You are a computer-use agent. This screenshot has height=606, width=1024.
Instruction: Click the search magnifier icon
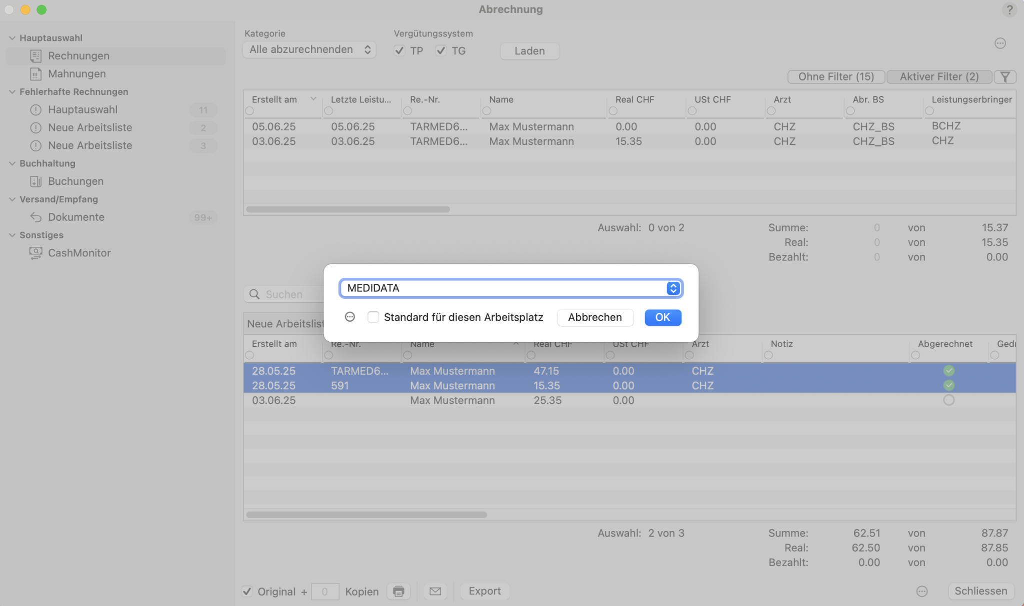[254, 294]
